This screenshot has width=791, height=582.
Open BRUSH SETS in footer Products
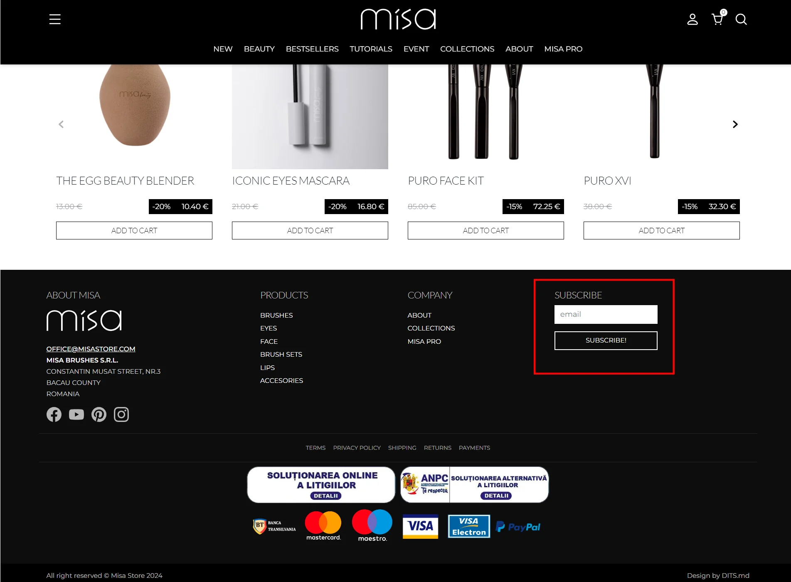[x=281, y=355]
